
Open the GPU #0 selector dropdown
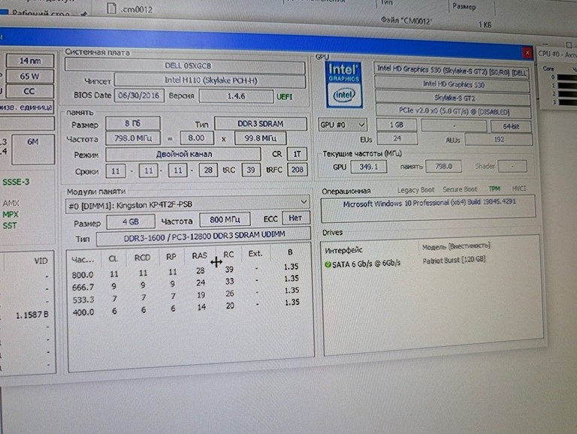[343, 125]
